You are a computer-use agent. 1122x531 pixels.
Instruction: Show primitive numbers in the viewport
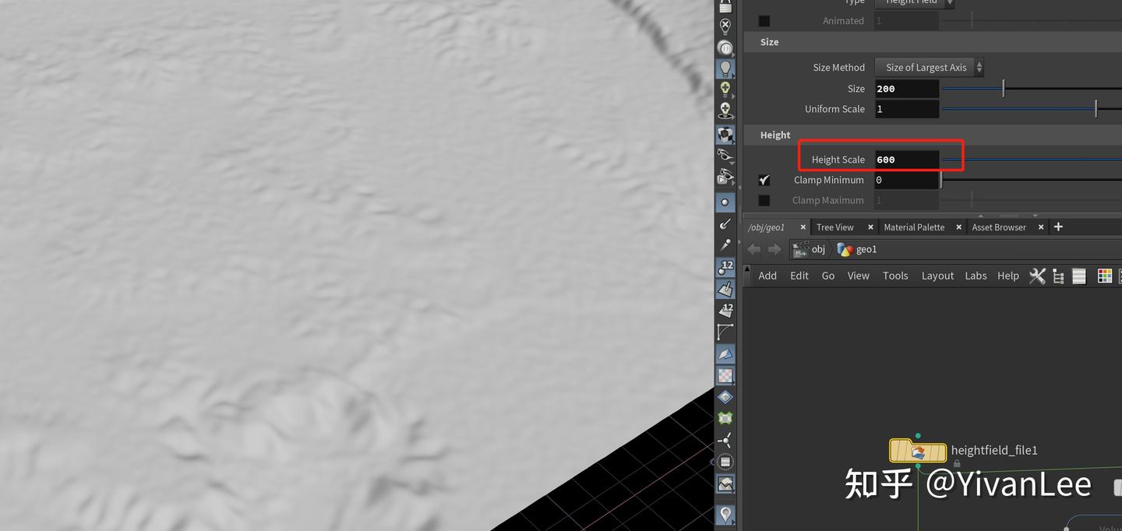click(x=725, y=310)
